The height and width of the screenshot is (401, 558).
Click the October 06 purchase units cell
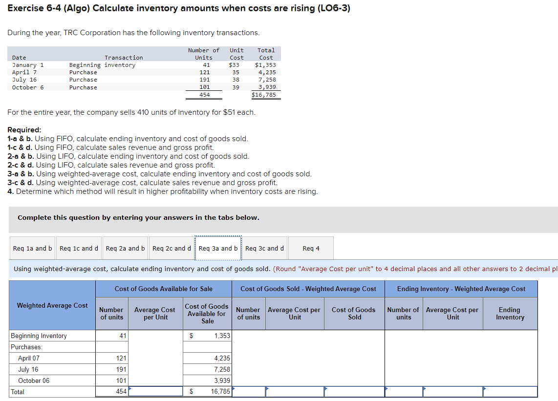click(111, 380)
